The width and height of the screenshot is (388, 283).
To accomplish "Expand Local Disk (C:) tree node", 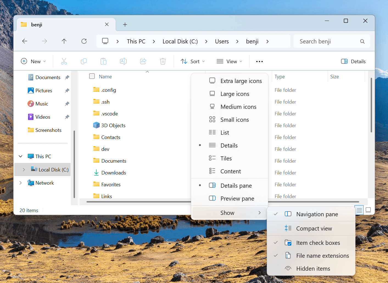I will [24, 170].
